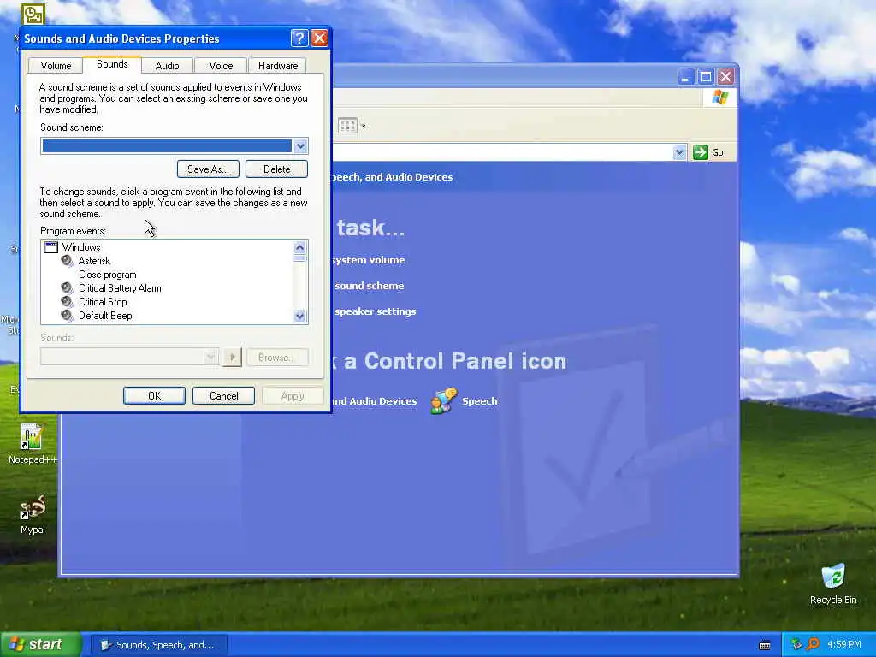
Task: Open the disabled Sounds dropdown
Action: point(210,357)
